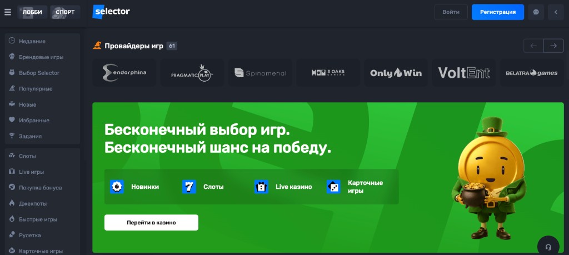Click the Войти login button

point(451,12)
